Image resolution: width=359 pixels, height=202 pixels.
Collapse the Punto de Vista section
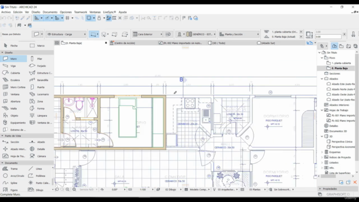click(2, 136)
